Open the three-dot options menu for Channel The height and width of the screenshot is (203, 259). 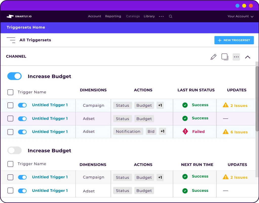click(x=236, y=57)
